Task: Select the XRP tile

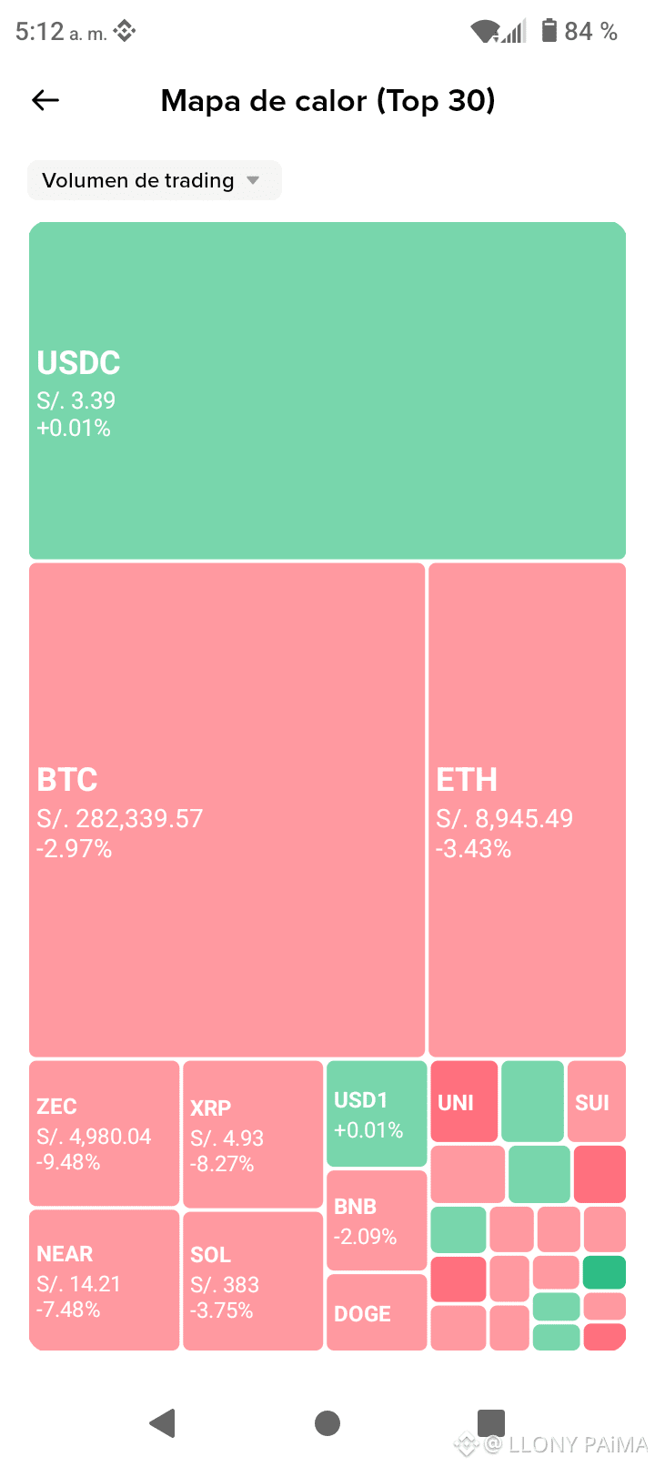Action: click(254, 1134)
